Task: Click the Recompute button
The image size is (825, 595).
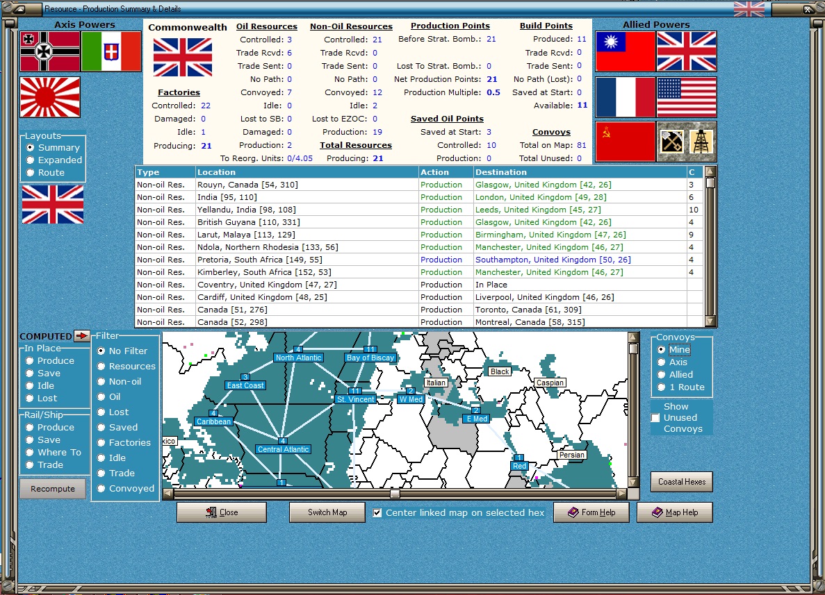Action: point(53,489)
